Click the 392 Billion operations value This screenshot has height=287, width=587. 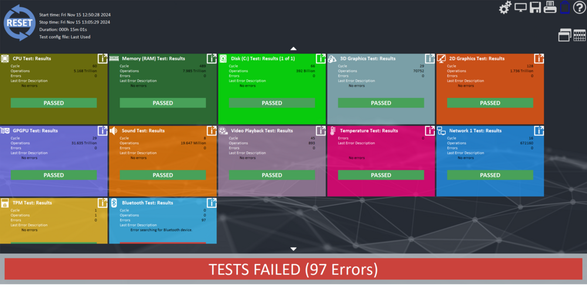click(x=305, y=71)
